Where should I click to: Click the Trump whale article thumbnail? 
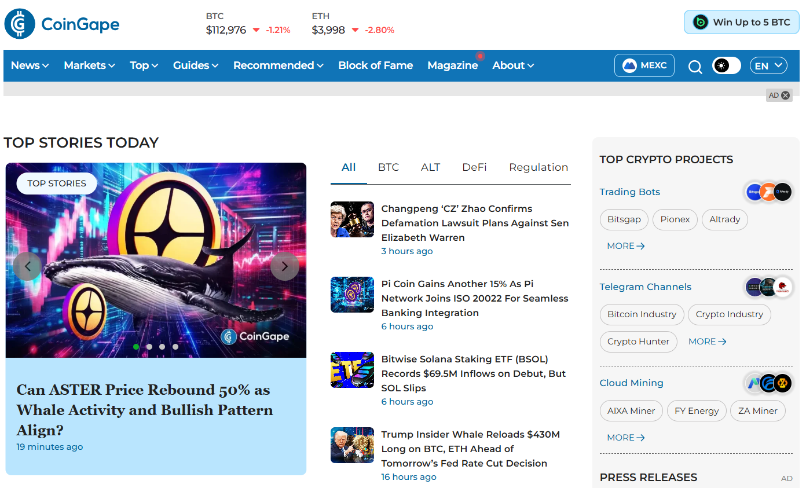(353, 445)
